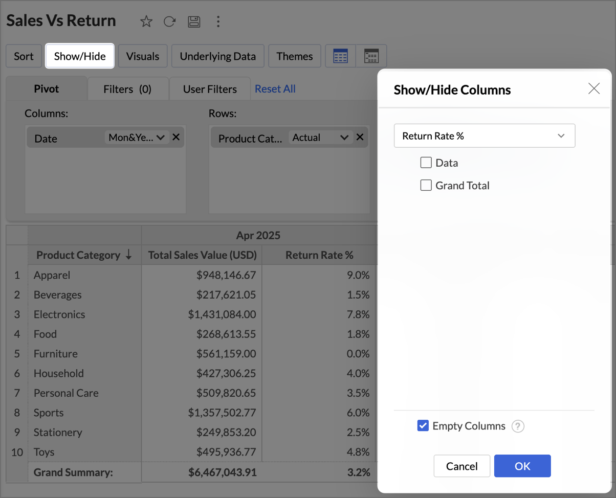Star this report as favorite
The image size is (616, 498).
click(146, 21)
